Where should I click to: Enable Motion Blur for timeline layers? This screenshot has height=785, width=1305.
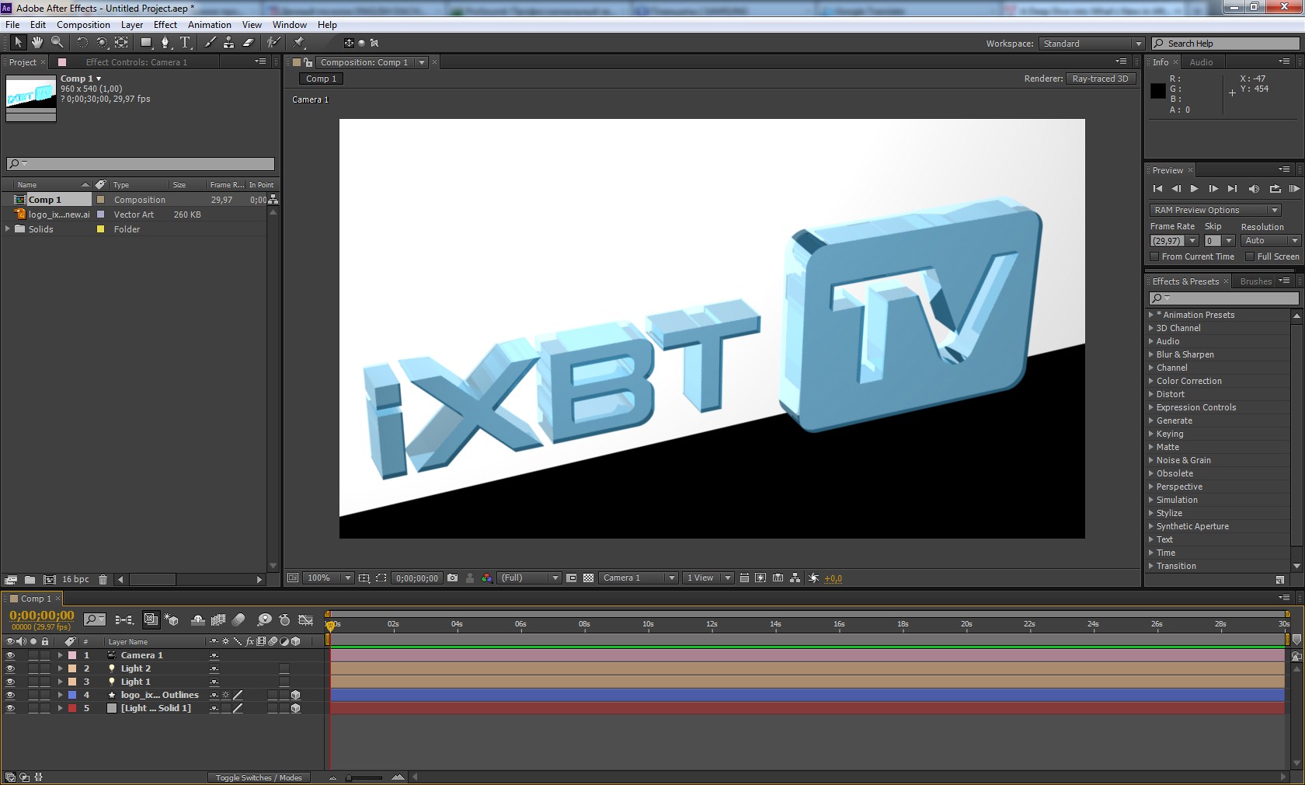point(238,619)
